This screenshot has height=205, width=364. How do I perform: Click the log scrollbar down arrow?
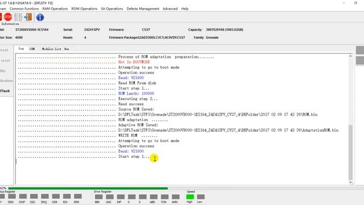350,182
